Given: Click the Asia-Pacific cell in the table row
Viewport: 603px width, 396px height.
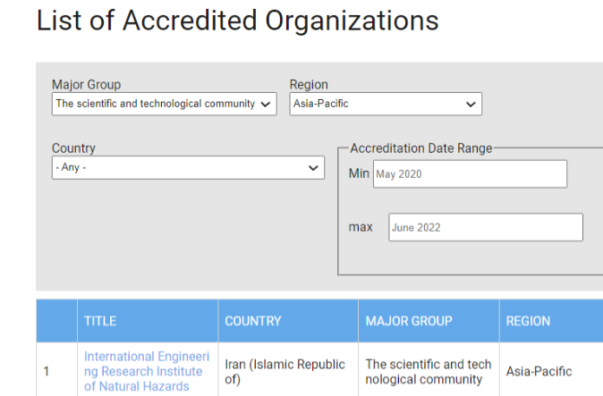Looking at the screenshot, I should pyautogui.click(x=539, y=371).
